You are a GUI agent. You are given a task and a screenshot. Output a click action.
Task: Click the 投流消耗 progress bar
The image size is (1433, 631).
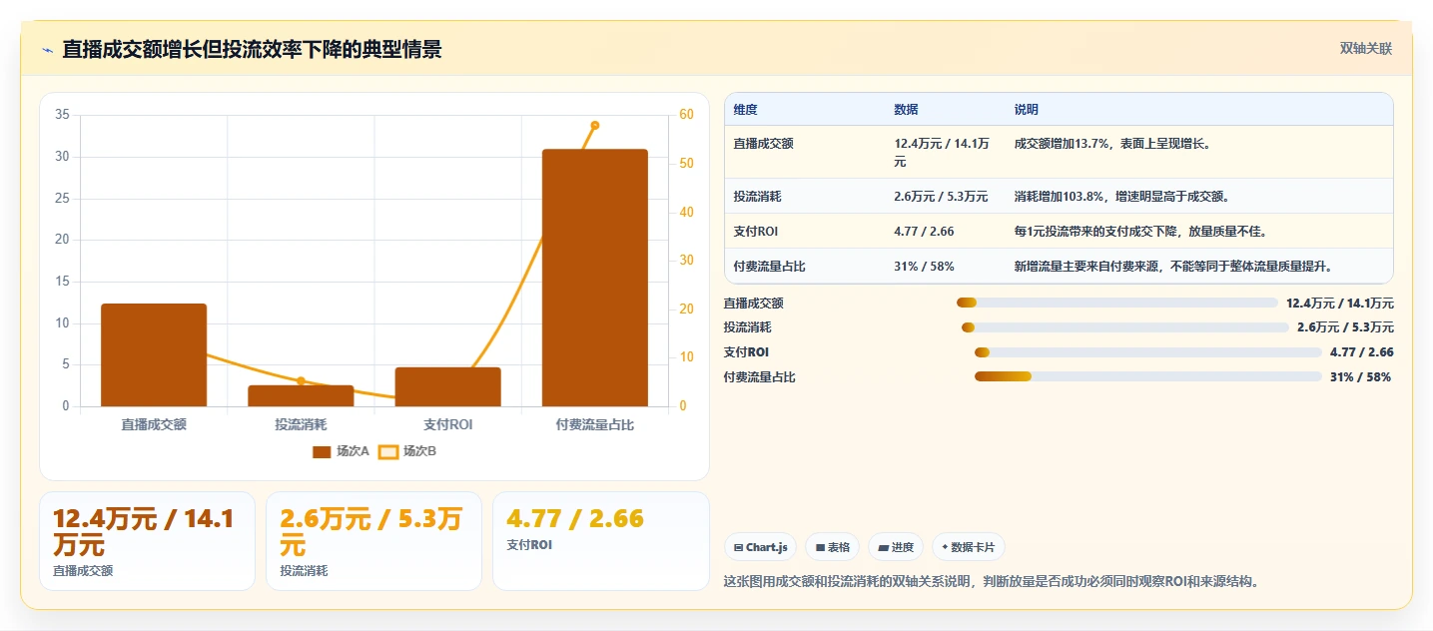tap(1125, 327)
